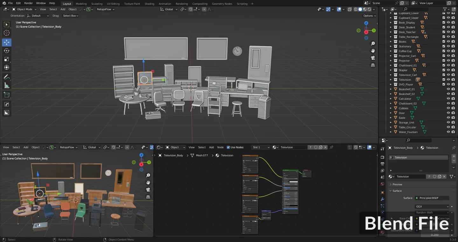Click the new collection icon in outliner header
Viewport: 458px width, 242px height.
tap(454, 9)
